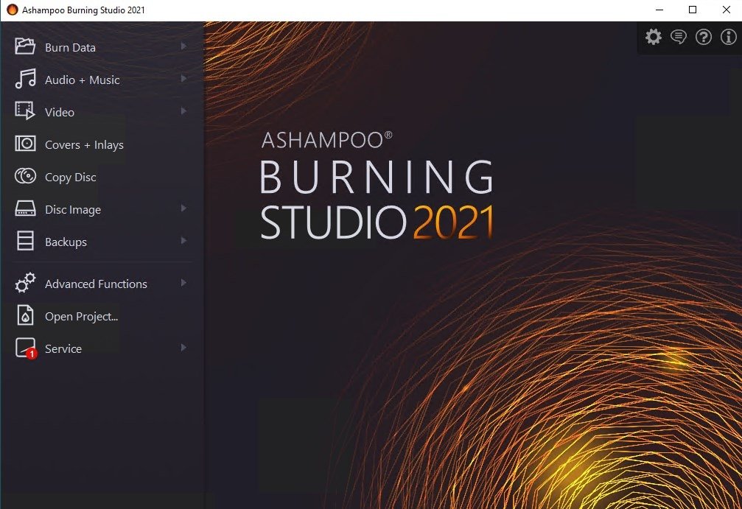Click the Service icon with red badge
The height and width of the screenshot is (509, 742).
tap(26, 348)
